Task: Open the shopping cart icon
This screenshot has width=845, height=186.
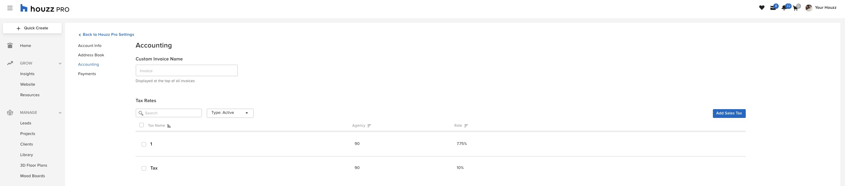Action: 795,7
